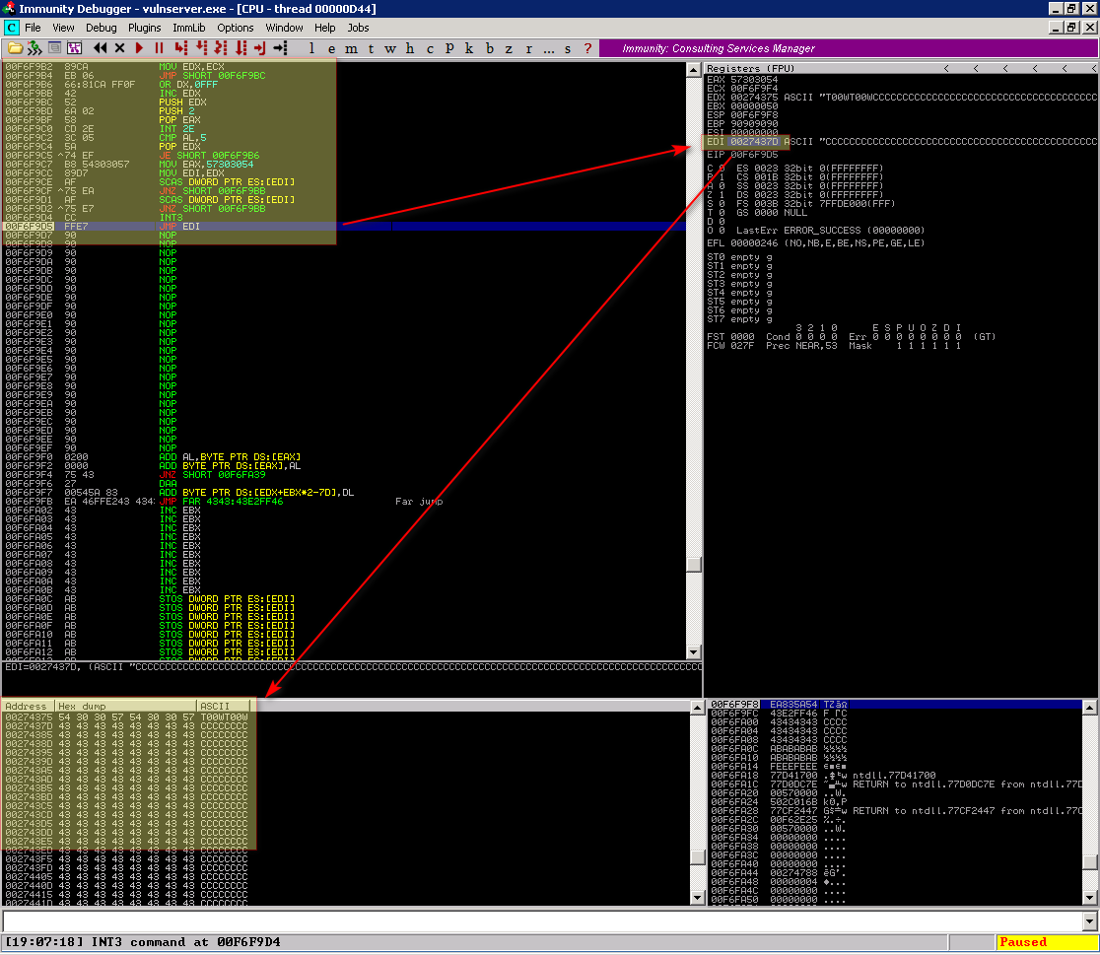Open Call stack with 'k' button
1100x955 pixels.
(x=468, y=48)
